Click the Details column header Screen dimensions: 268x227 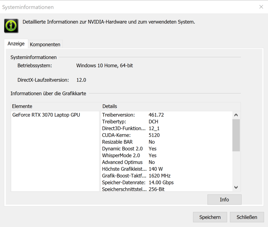coord(110,106)
